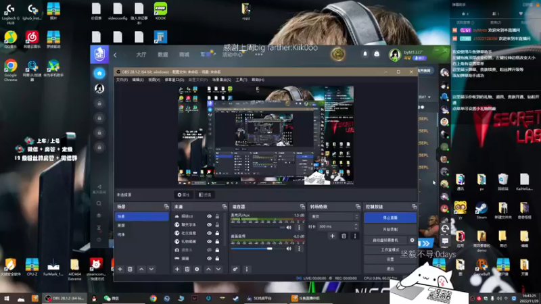Open transition three-dot properties menu

point(354,236)
